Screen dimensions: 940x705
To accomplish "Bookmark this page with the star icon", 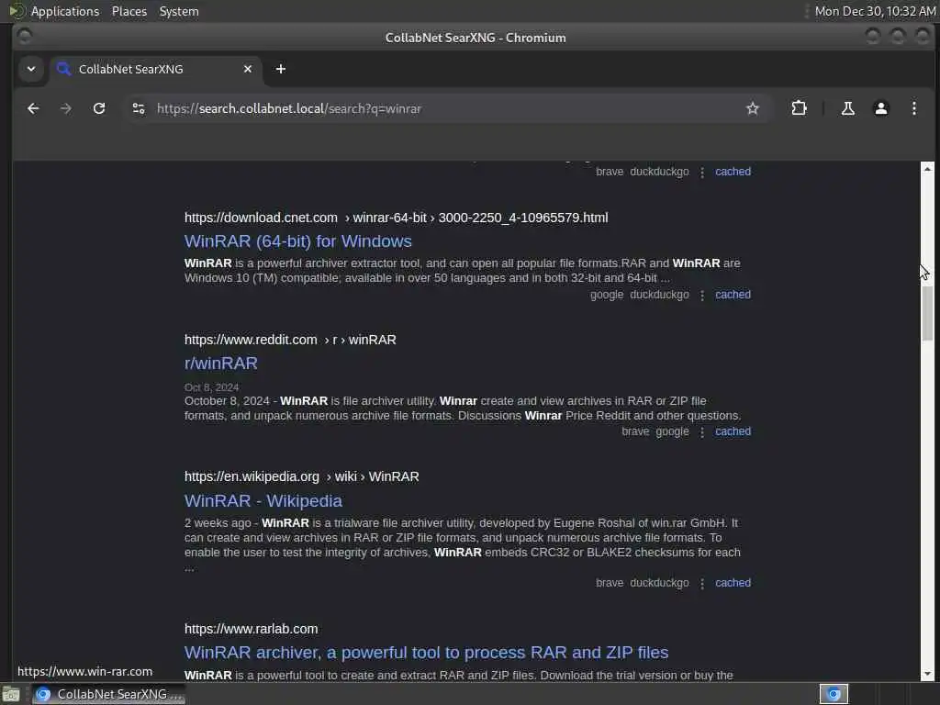I will point(753,108).
